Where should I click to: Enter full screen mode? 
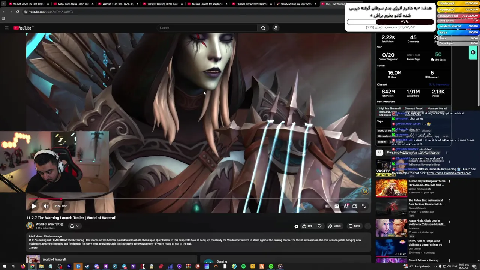pyautogui.click(x=364, y=206)
